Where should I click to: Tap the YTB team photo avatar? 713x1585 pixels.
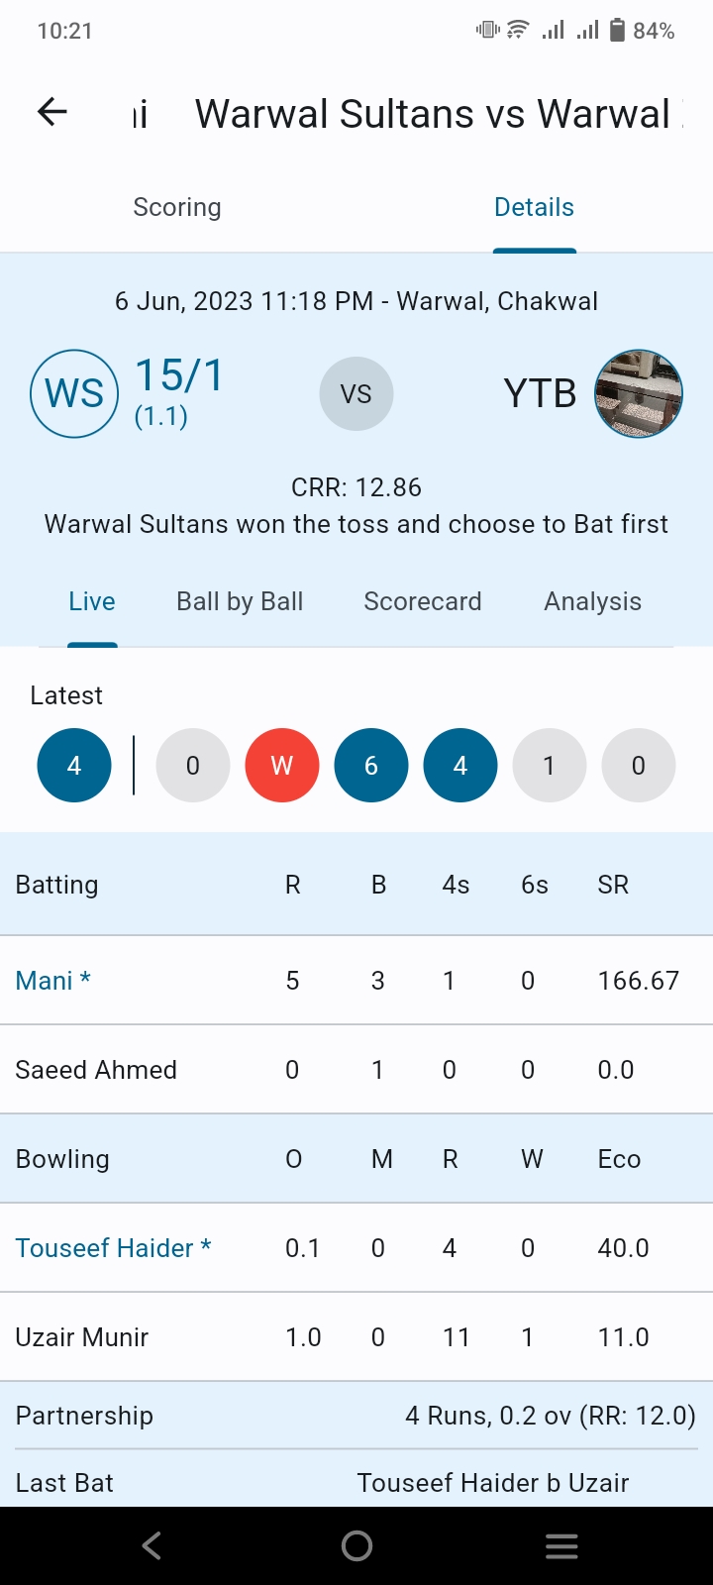click(x=639, y=393)
